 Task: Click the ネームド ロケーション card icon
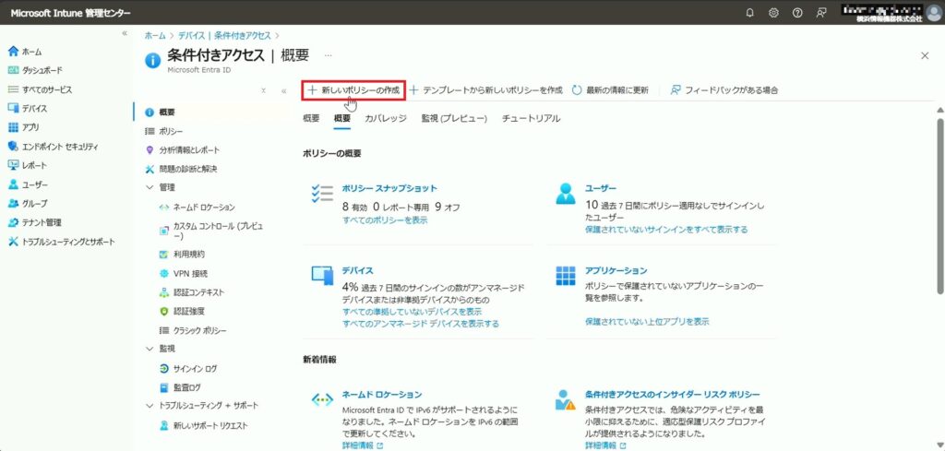click(322, 399)
